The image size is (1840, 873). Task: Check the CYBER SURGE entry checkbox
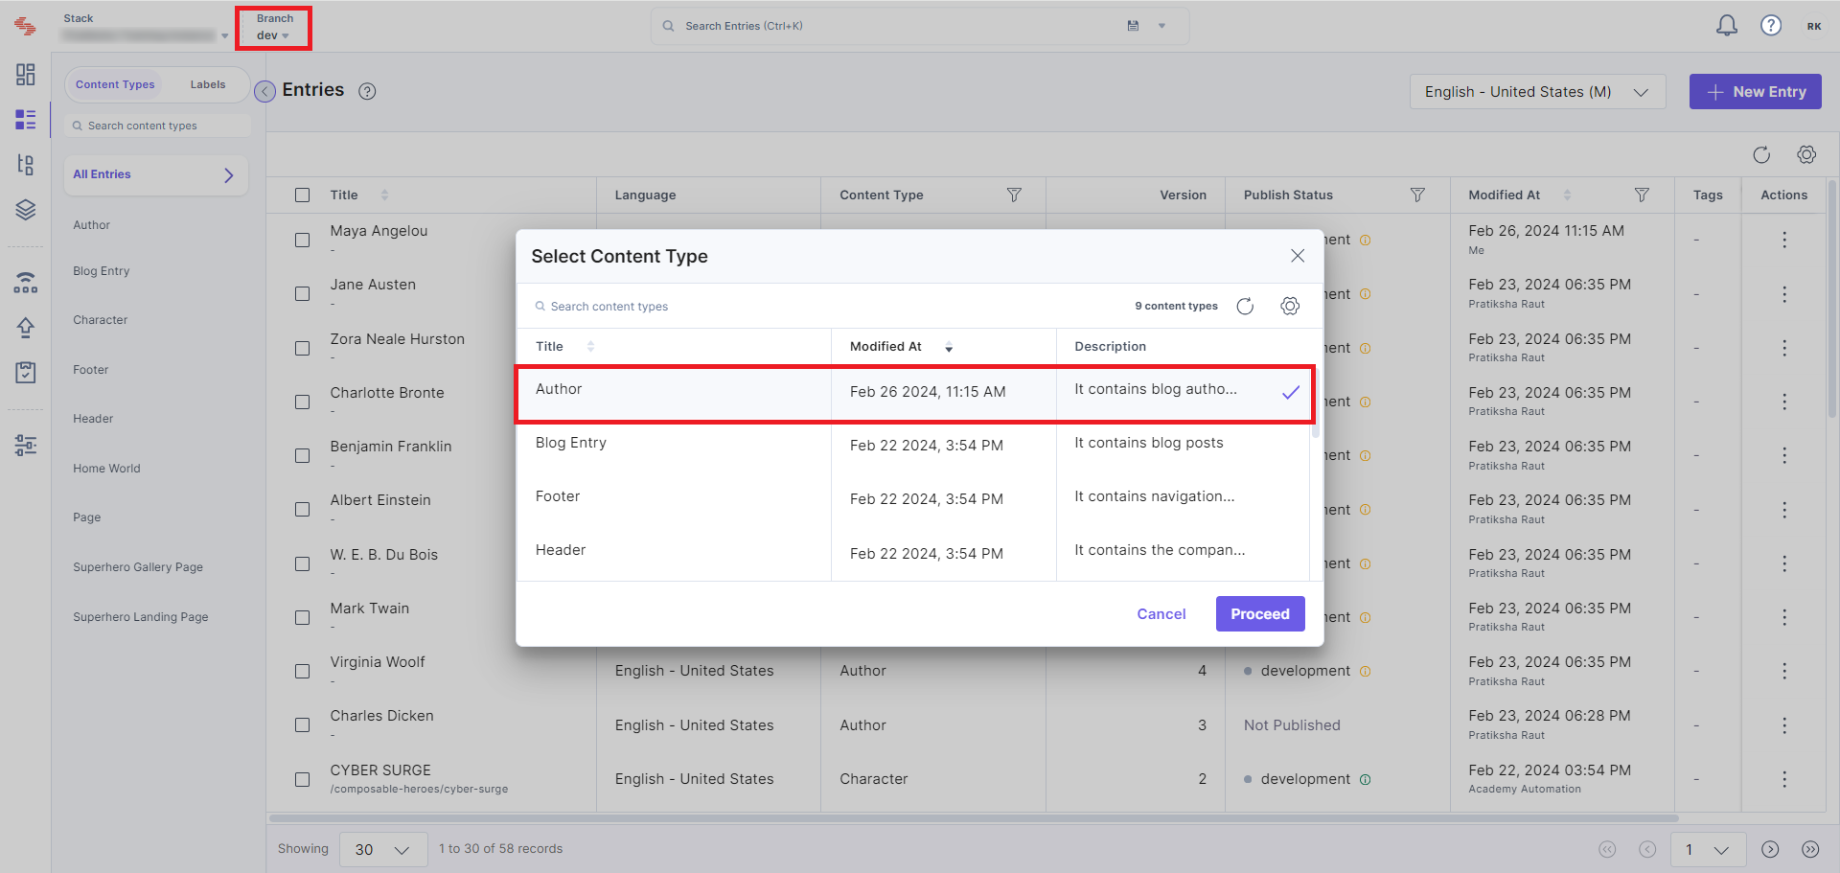pyautogui.click(x=303, y=779)
